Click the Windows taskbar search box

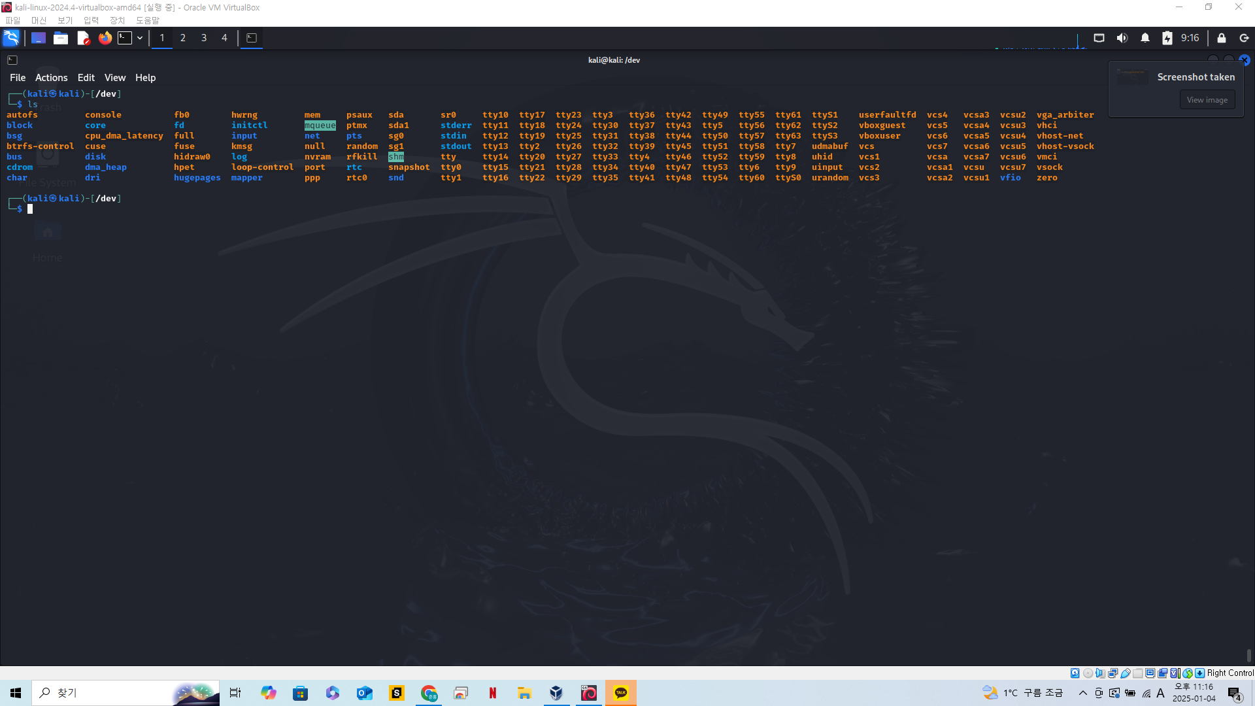pyautogui.click(x=105, y=693)
